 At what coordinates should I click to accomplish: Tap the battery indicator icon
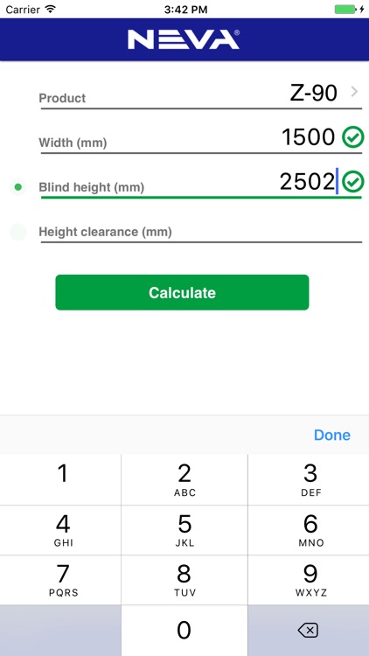pos(350,10)
